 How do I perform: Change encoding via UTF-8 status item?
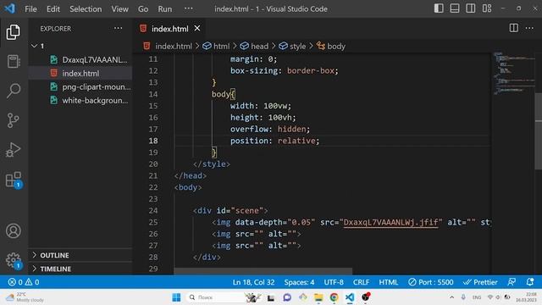[x=334, y=282]
